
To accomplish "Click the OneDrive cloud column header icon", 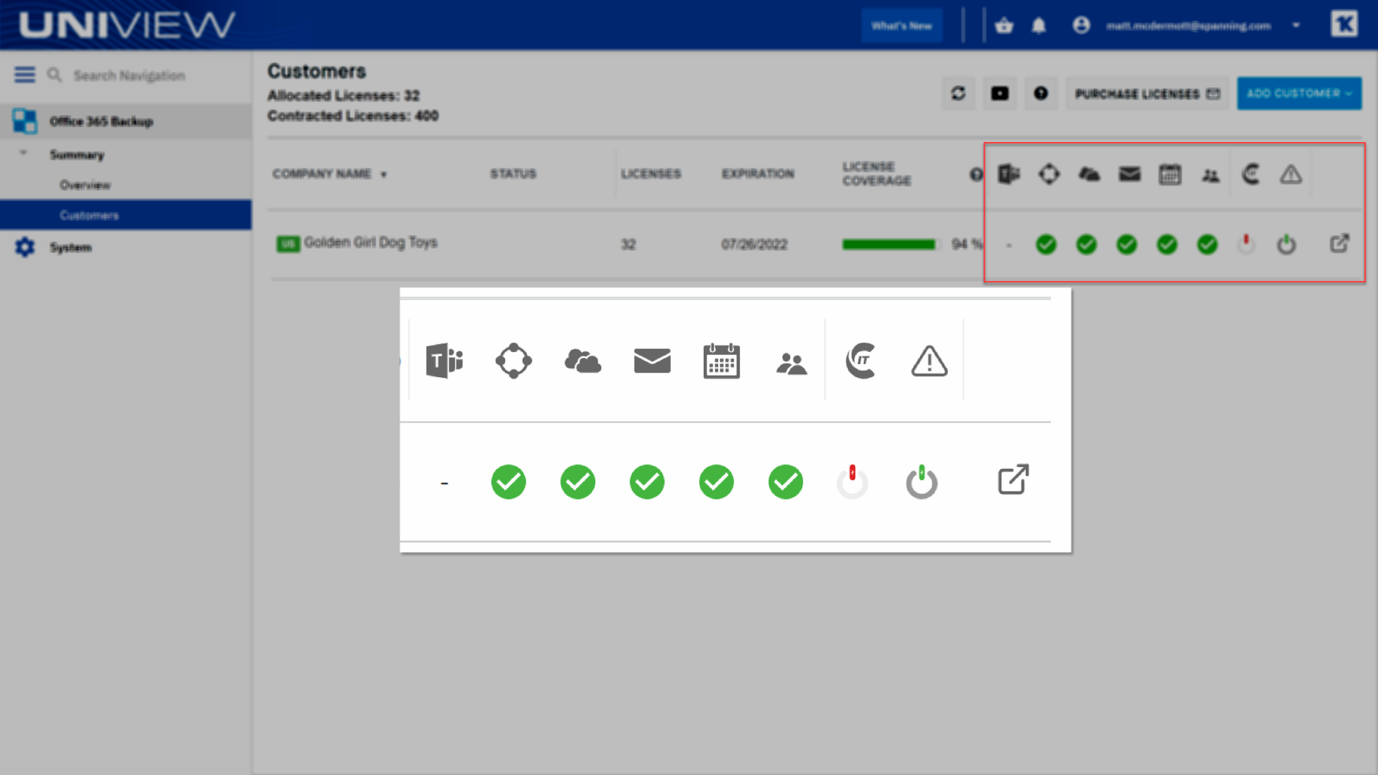I will point(1089,174).
